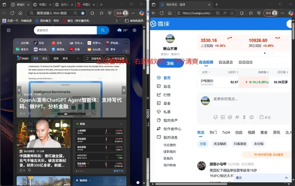295x186 pixels.
Task: Select the 只看原发 feed filter chip
Action: [240, 144]
